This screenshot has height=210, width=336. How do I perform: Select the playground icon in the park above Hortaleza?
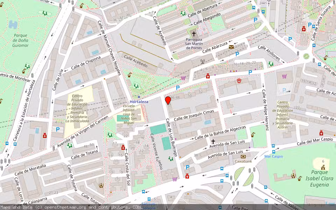click(x=136, y=86)
